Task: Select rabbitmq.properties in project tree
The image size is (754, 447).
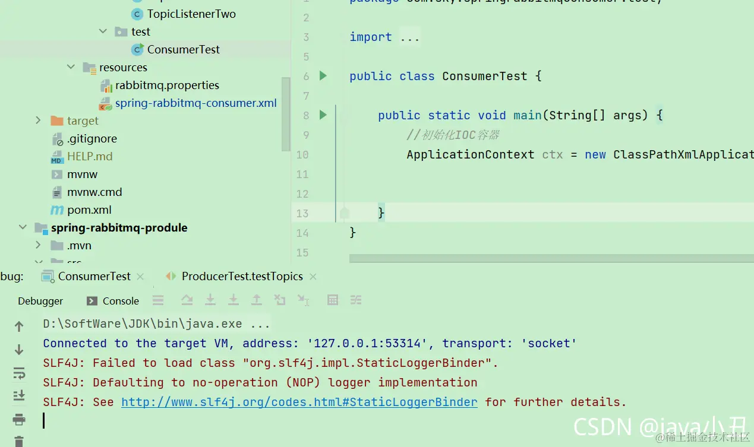Action: pyautogui.click(x=167, y=85)
